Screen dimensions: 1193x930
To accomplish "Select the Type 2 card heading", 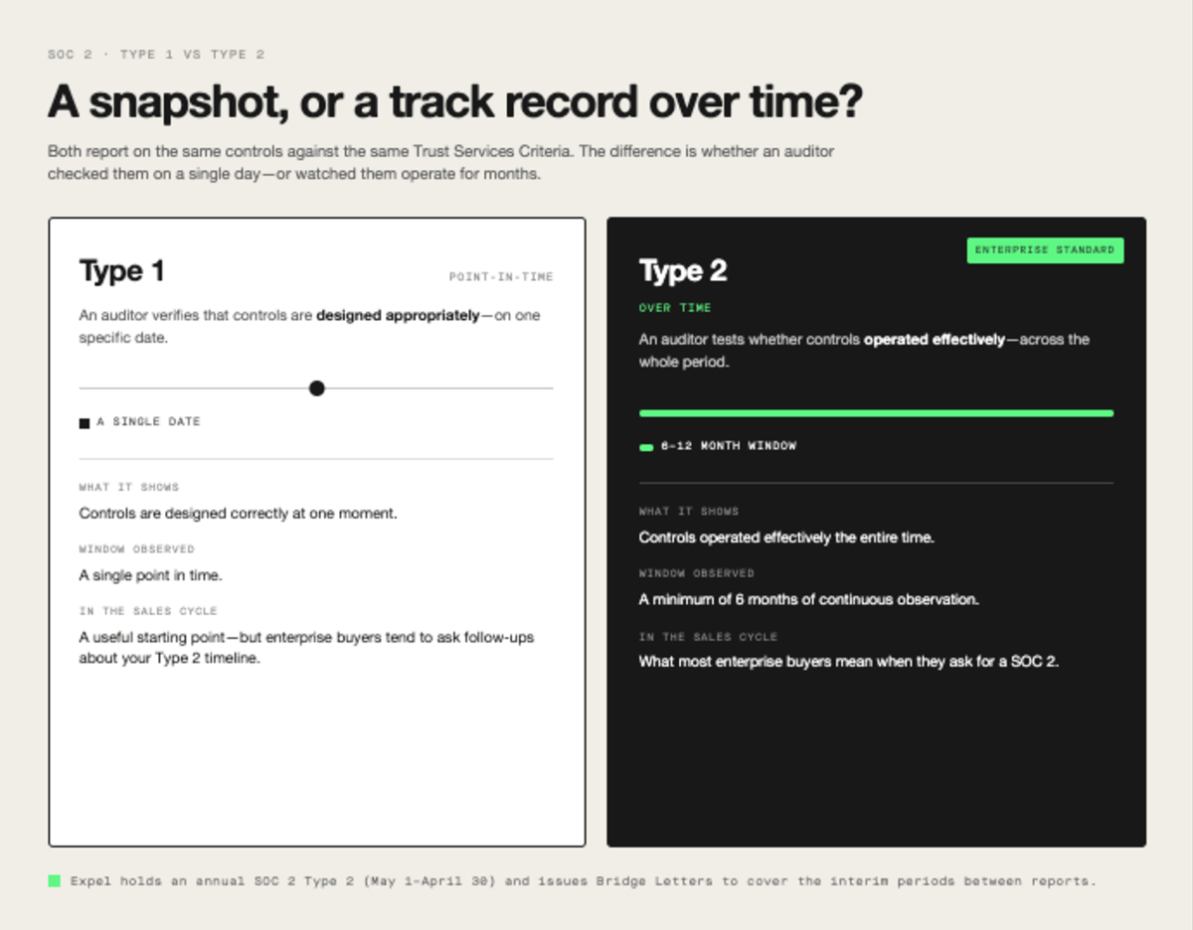I will coord(681,270).
